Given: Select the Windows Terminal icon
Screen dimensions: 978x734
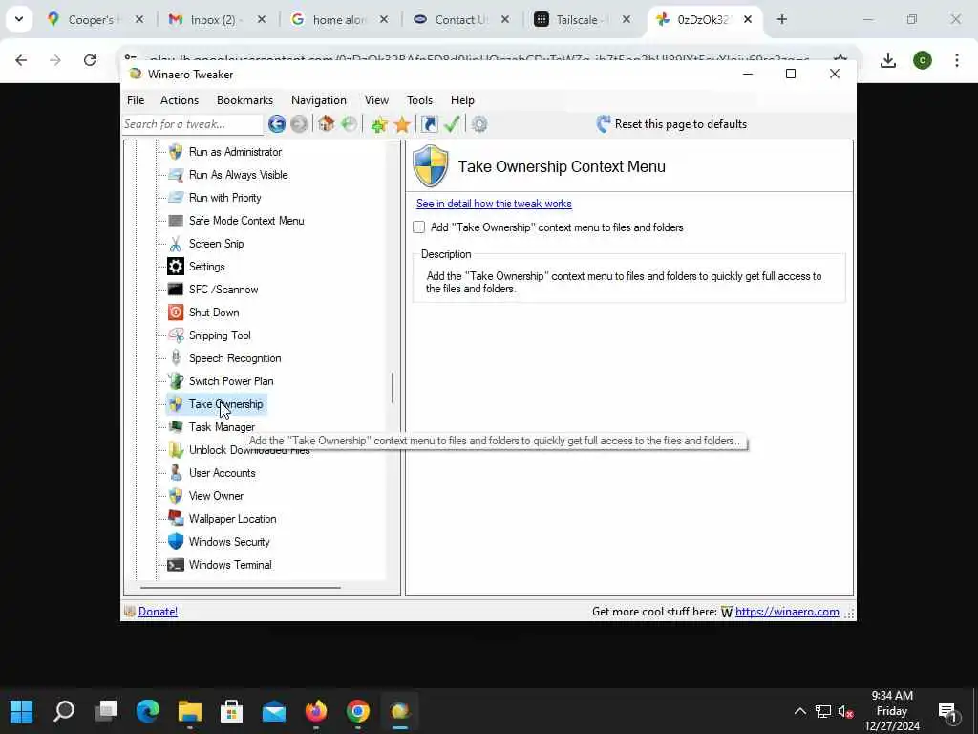Looking at the screenshot, I should 176,564.
